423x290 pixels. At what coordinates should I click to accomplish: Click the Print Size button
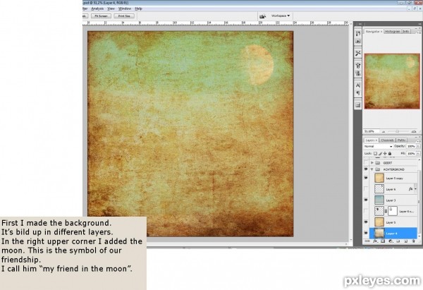click(x=124, y=16)
